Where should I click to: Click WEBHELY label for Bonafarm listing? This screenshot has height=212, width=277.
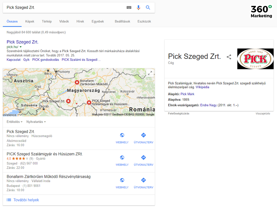(x=122, y=187)
